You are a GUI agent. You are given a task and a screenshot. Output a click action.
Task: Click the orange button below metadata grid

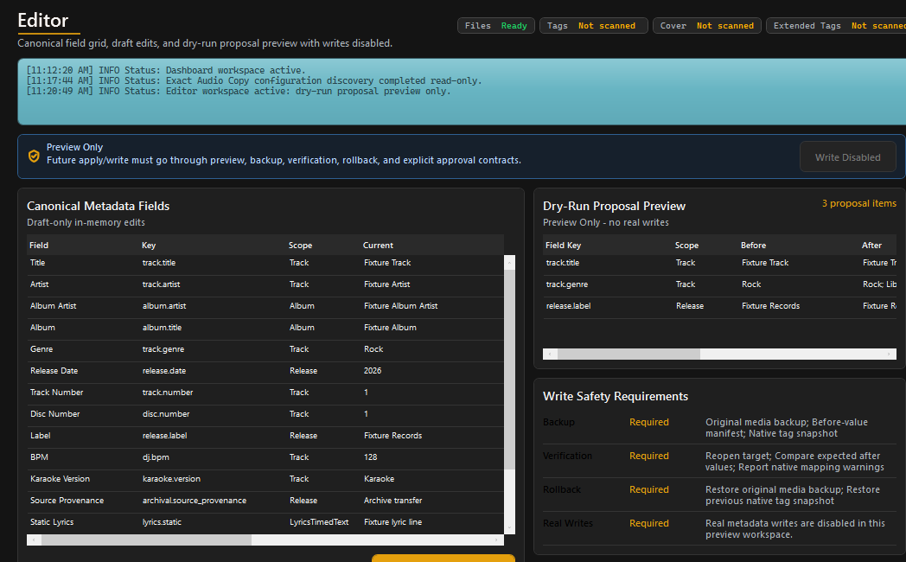pyautogui.click(x=443, y=558)
